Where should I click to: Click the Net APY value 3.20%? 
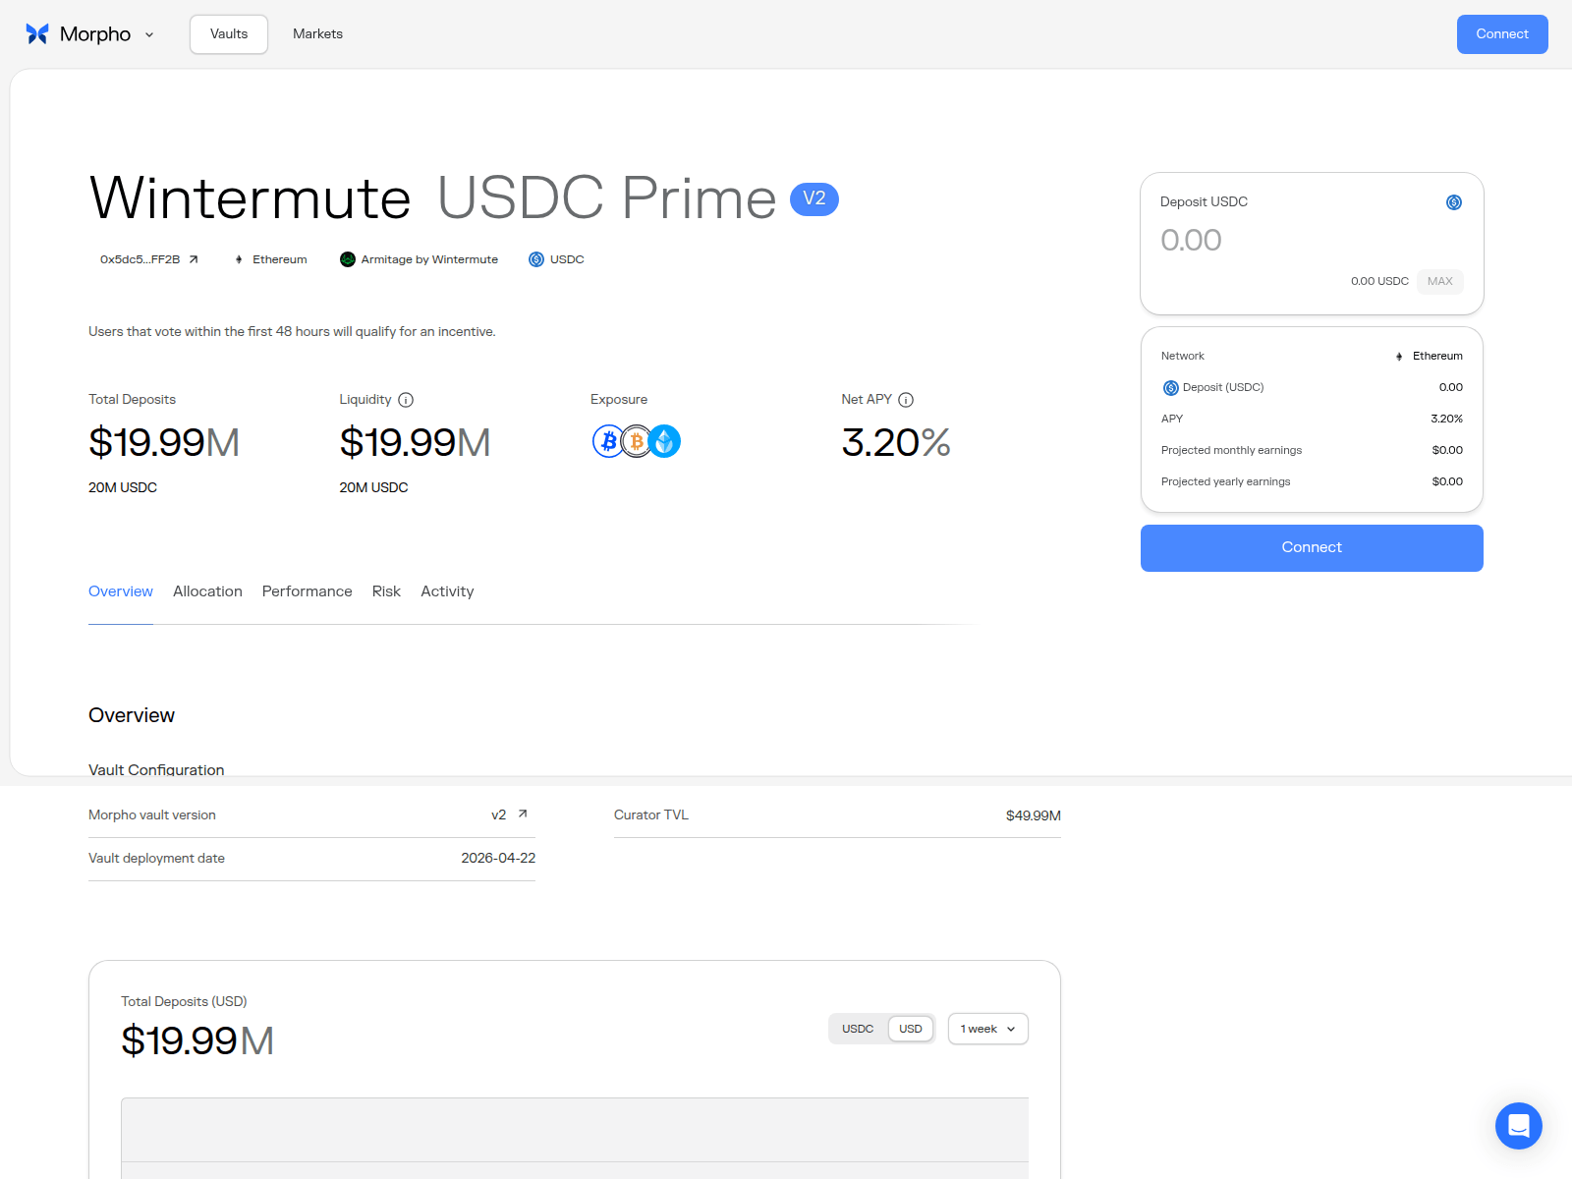click(896, 442)
